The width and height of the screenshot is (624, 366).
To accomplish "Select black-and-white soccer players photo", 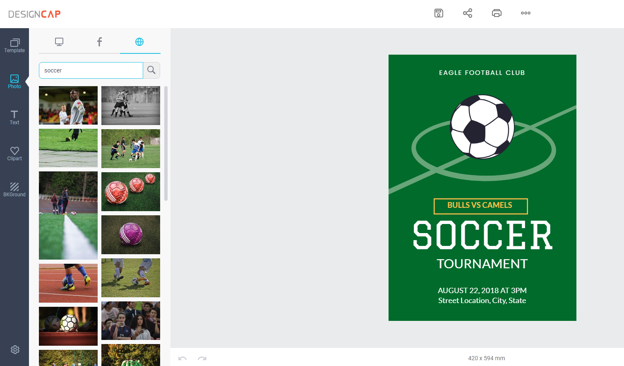I will pos(131,106).
